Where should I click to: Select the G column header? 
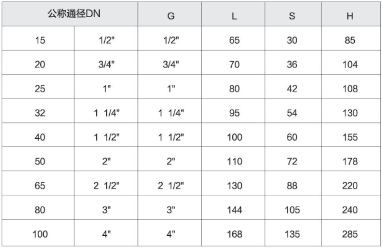tap(170, 14)
